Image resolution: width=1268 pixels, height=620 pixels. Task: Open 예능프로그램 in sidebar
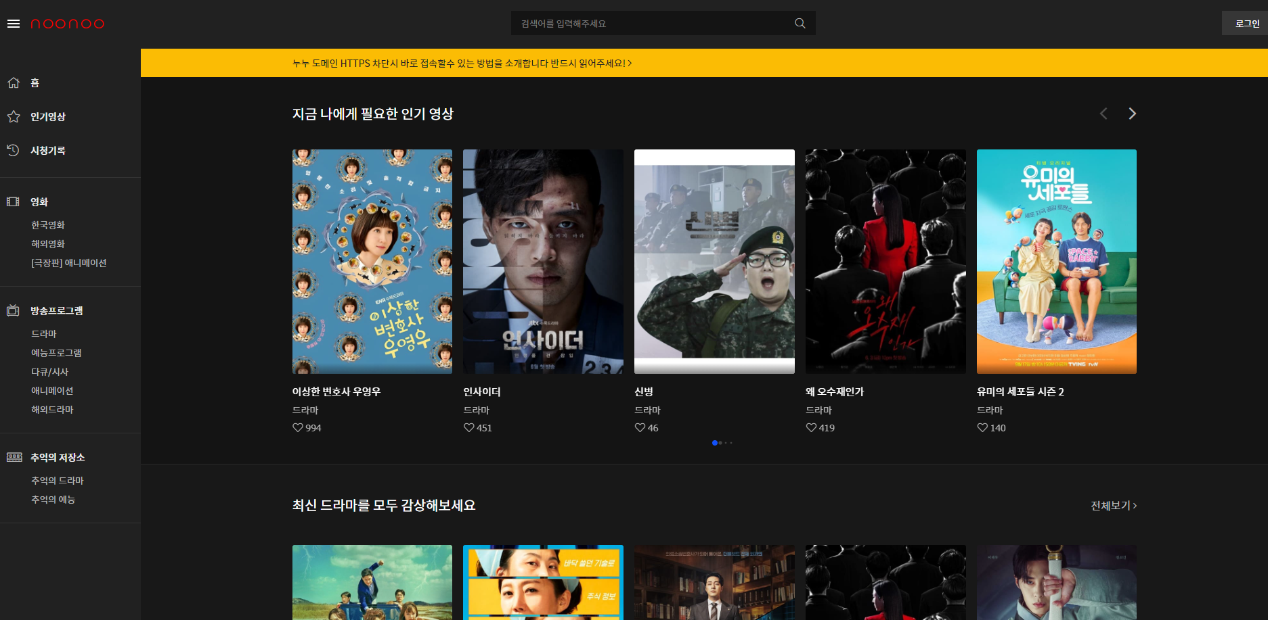(x=56, y=352)
